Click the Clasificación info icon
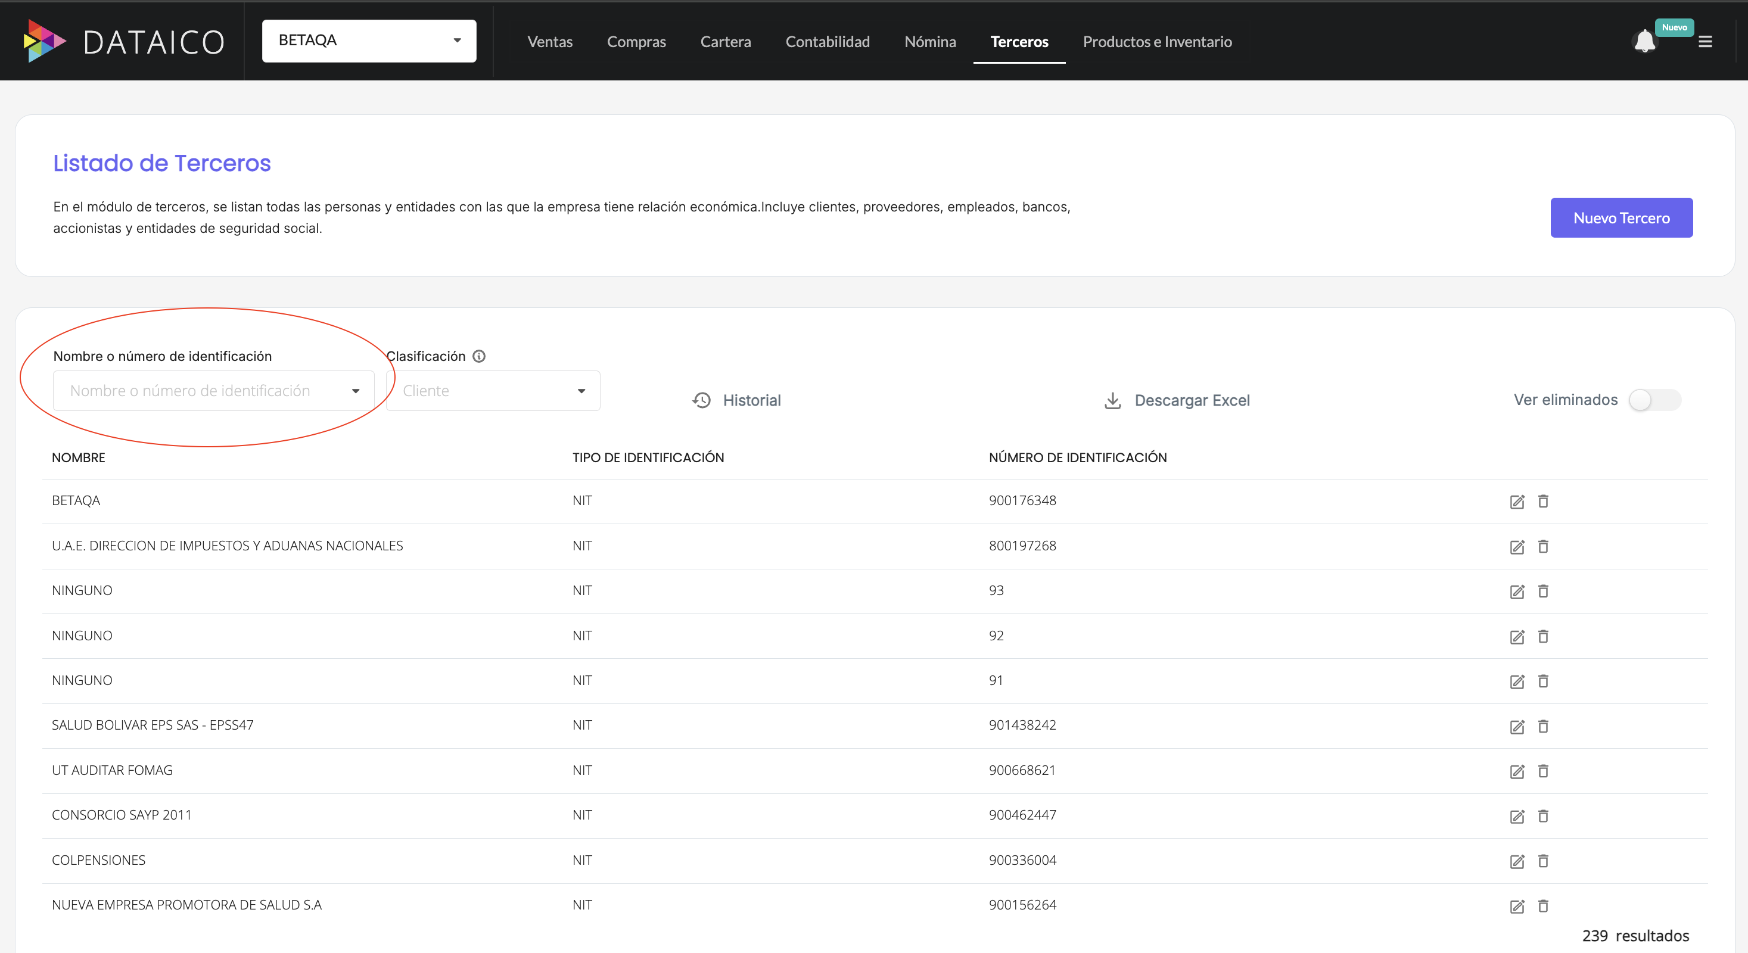Screen dimensions: 1748x953 479,356
